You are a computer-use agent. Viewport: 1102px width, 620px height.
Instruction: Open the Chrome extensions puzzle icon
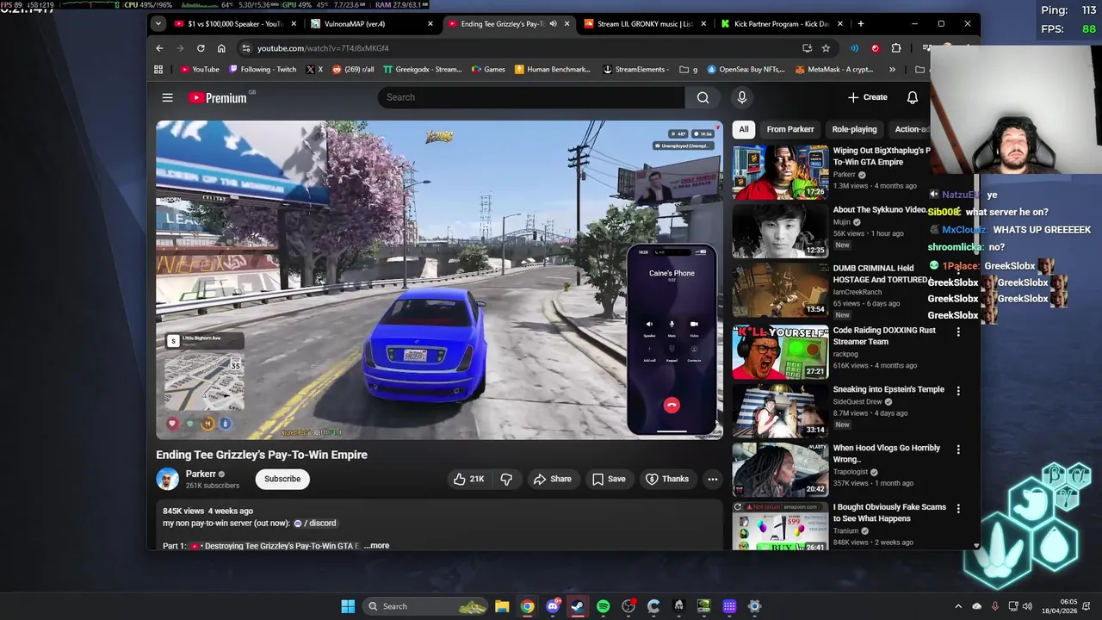pos(896,48)
